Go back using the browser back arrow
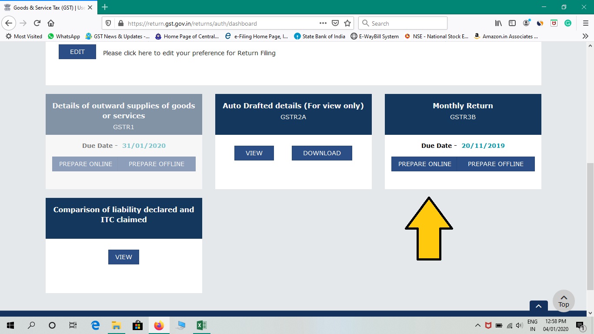 [x=9, y=23]
